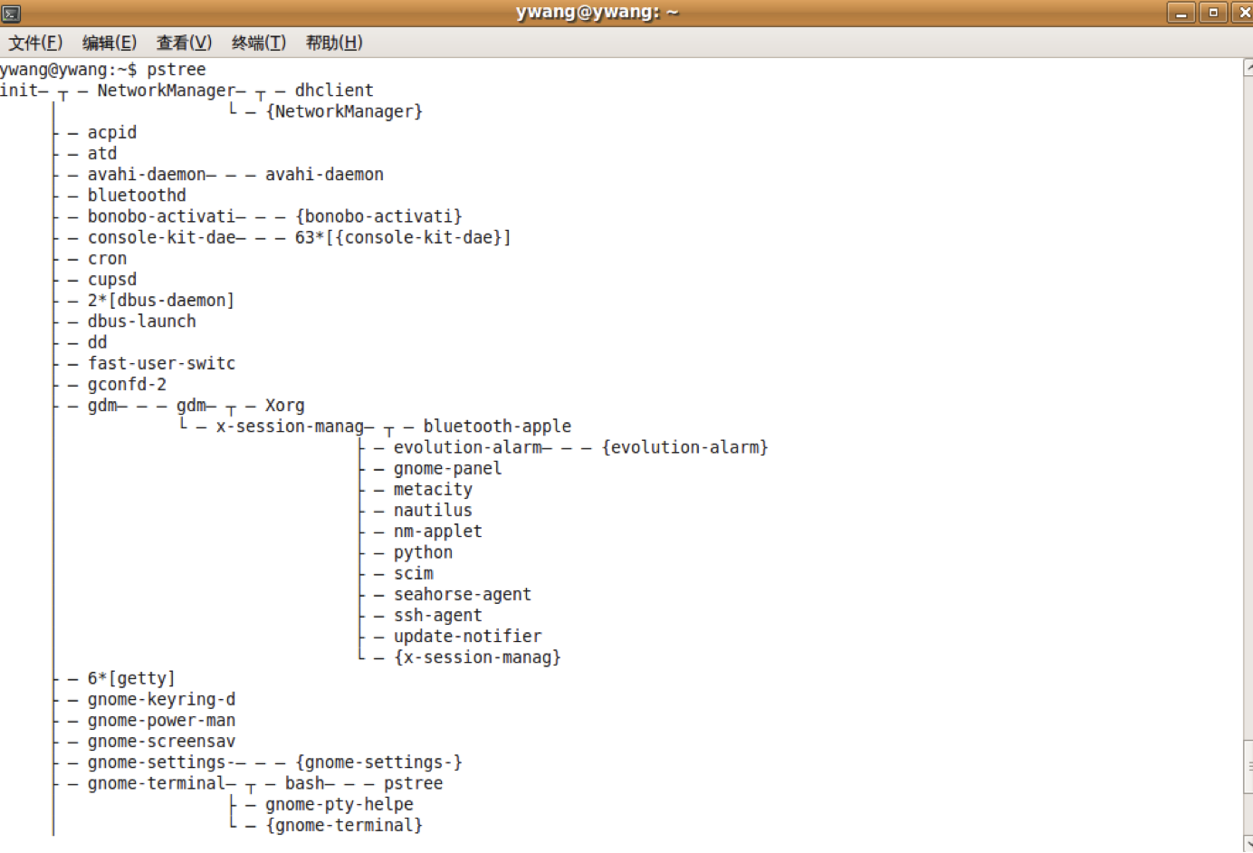
Task: Click the '{bonobo-activati}' thread entry
Action: (x=378, y=216)
